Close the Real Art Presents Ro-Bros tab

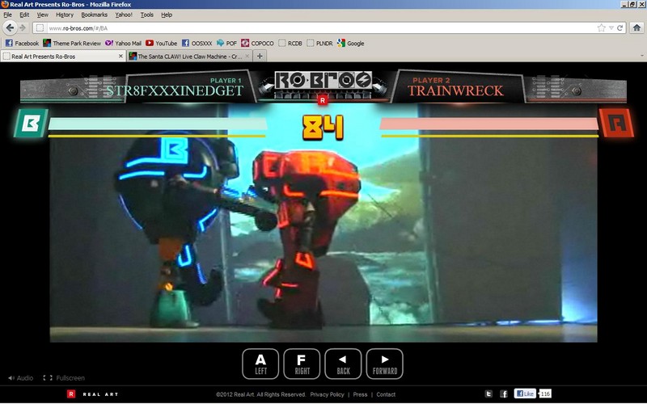[121, 56]
